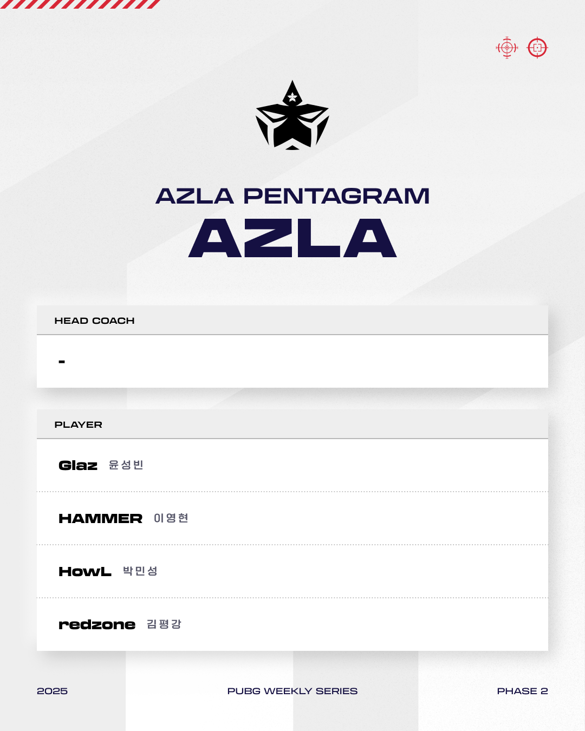Click the thick-ringed red scope icon with brackets
The height and width of the screenshot is (731, 585).
(x=537, y=48)
